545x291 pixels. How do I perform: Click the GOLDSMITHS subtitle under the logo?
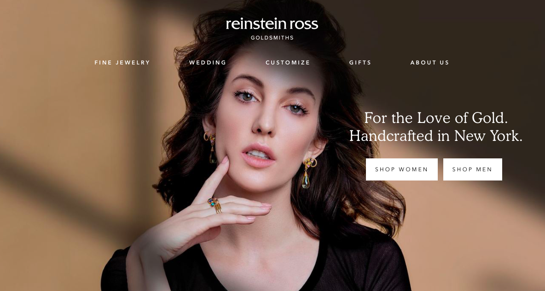[272, 38]
